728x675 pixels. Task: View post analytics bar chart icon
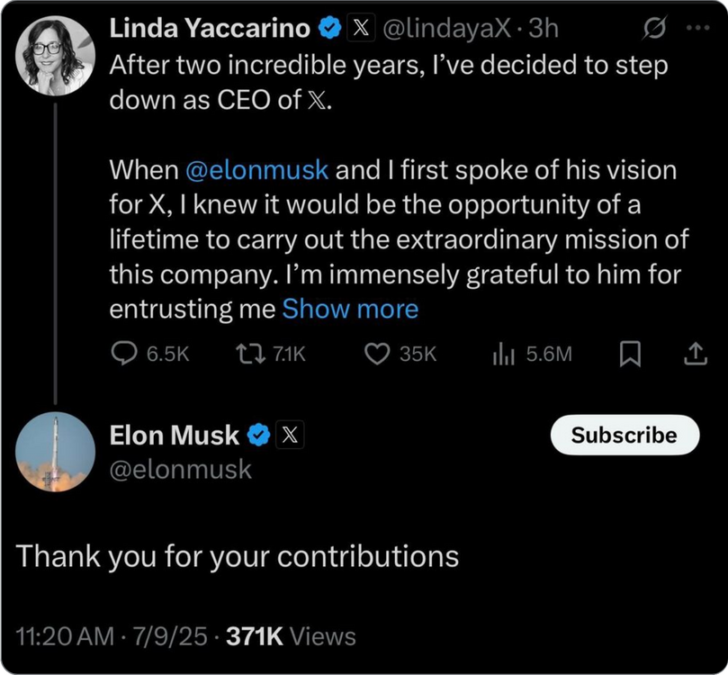[x=503, y=355]
